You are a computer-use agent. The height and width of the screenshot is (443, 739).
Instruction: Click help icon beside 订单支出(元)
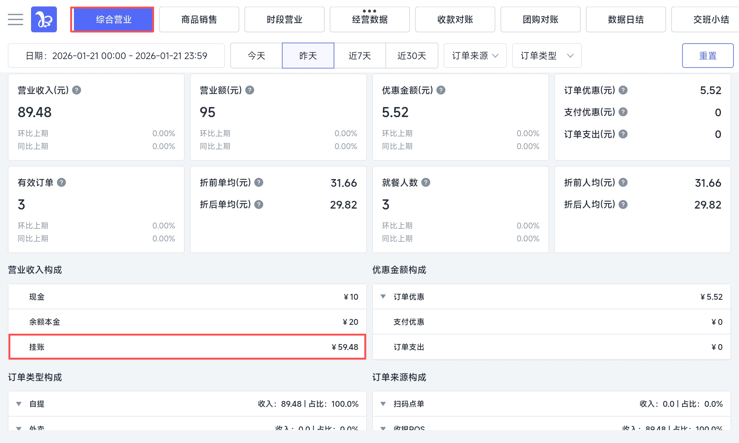pyautogui.click(x=623, y=134)
